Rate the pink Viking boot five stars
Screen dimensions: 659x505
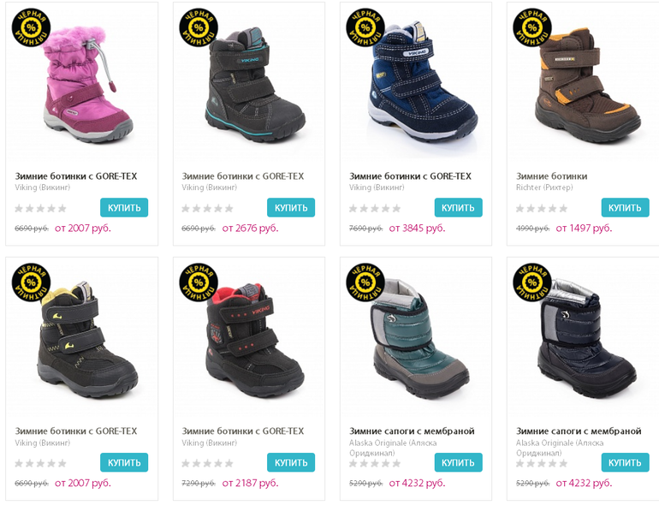pyautogui.click(x=62, y=209)
